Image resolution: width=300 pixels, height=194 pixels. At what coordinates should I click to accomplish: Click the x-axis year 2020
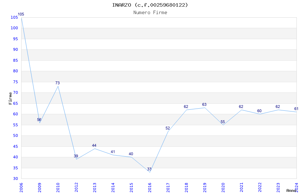coord(223,188)
